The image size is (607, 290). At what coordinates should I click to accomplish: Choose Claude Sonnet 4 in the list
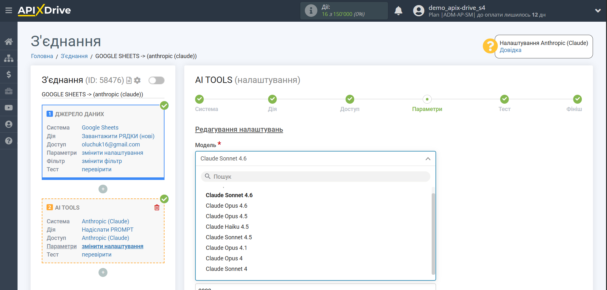[226, 269]
